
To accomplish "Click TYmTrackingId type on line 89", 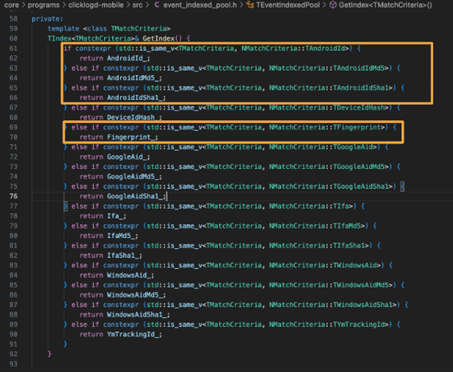I will [x=358, y=324].
